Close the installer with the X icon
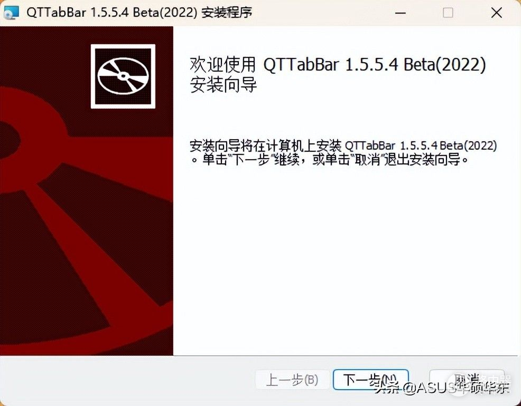 [x=496, y=13]
